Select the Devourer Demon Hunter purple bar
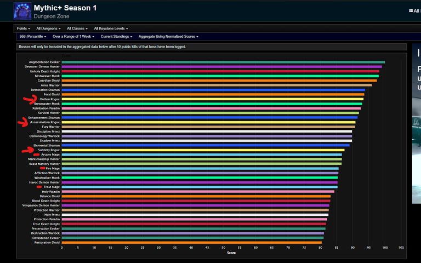421x263 pixels. click(x=222, y=66)
